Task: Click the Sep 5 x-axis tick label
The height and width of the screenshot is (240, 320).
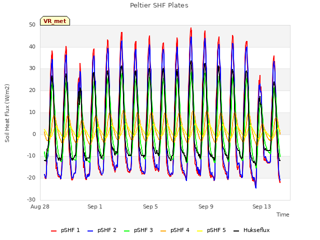Action: pos(150,206)
